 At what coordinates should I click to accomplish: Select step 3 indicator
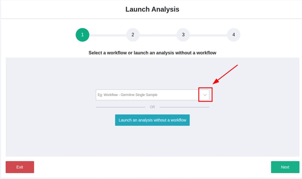click(183, 35)
